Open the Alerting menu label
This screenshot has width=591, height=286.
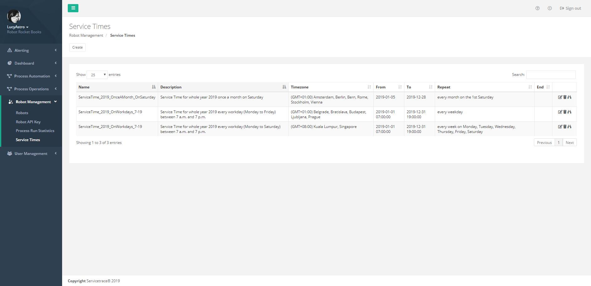(x=22, y=50)
